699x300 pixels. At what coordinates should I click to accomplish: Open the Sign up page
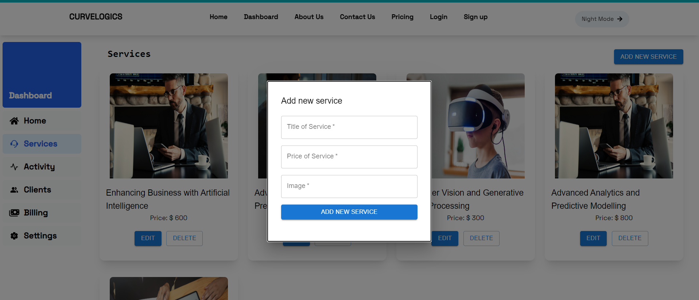click(x=475, y=17)
